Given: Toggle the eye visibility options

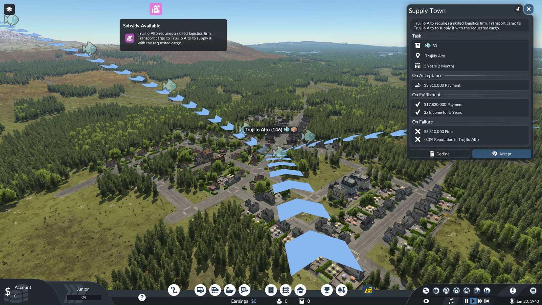Looking at the screenshot, I should (x=426, y=301).
